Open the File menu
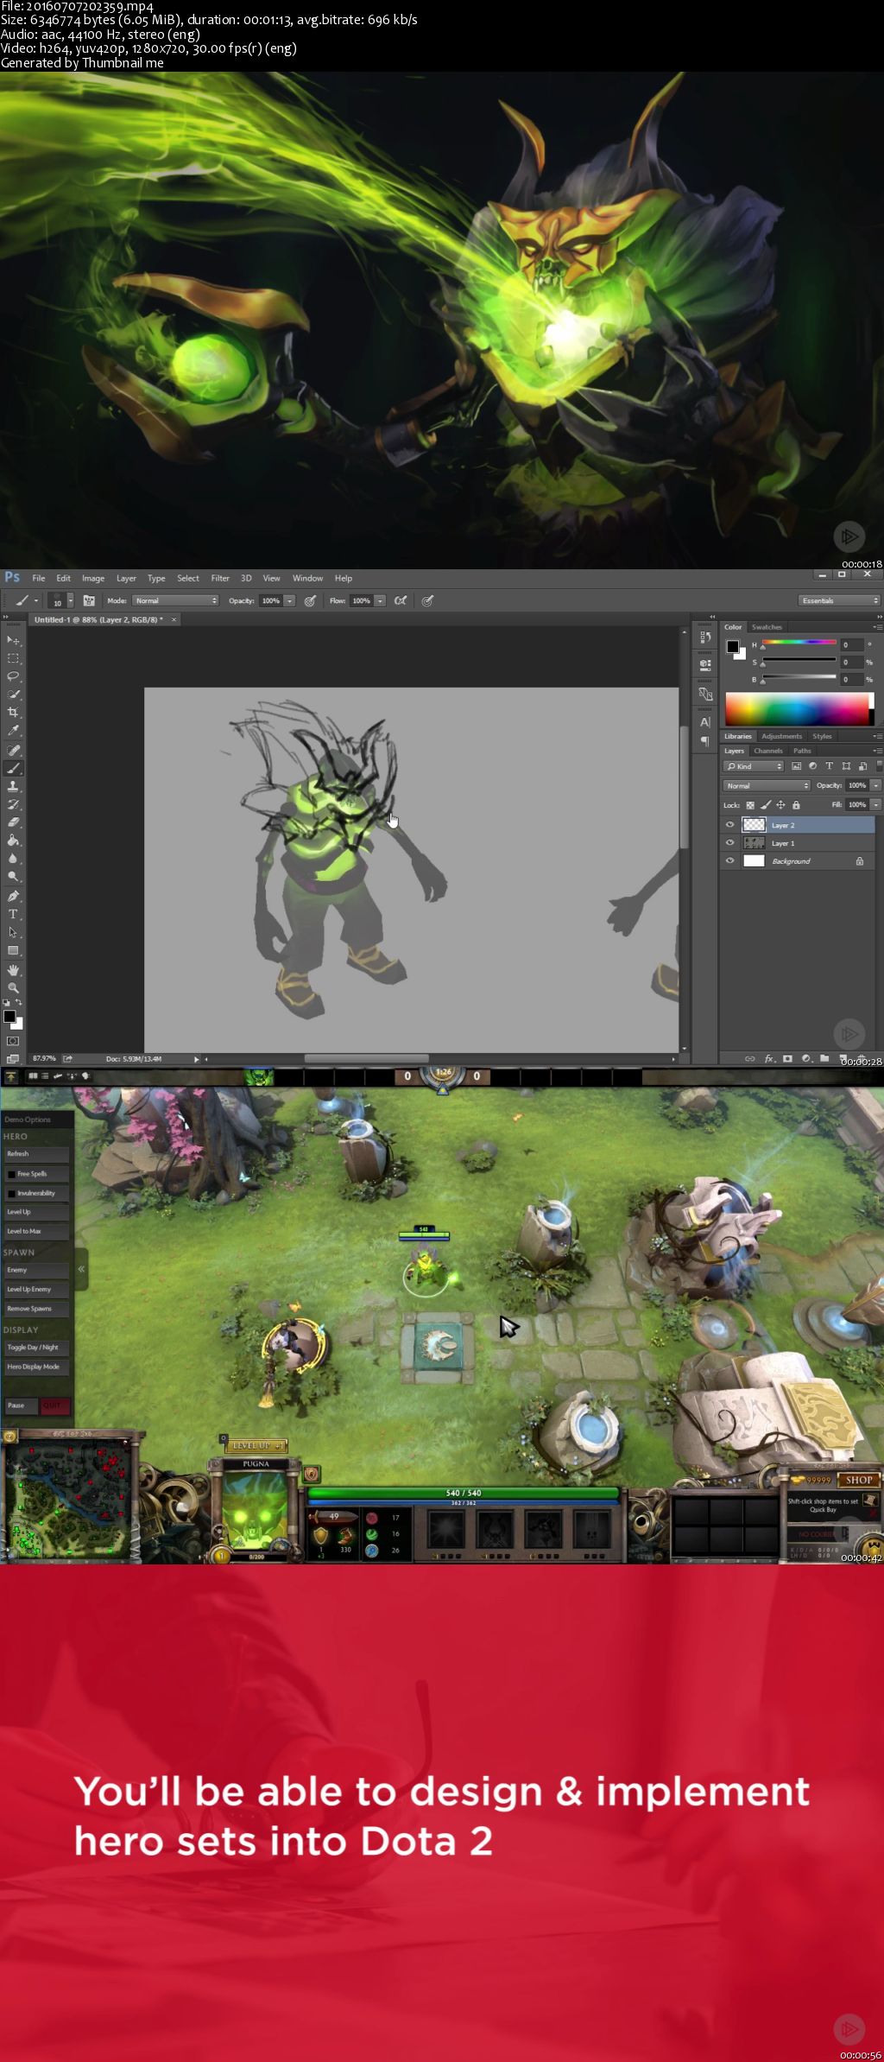Screen dimensions: 884x2062 [39, 578]
